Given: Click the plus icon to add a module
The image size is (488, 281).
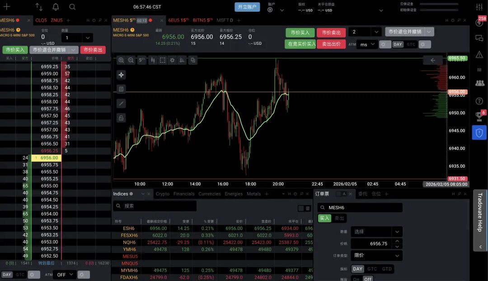Looking at the screenshot, I should (6, 6).
